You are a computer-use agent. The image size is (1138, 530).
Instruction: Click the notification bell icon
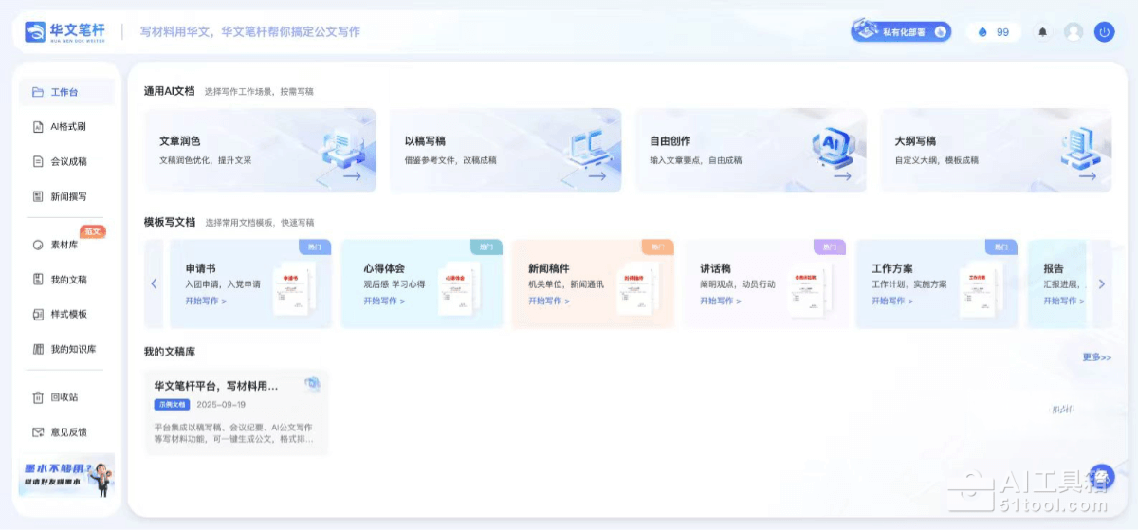[1043, 32]
